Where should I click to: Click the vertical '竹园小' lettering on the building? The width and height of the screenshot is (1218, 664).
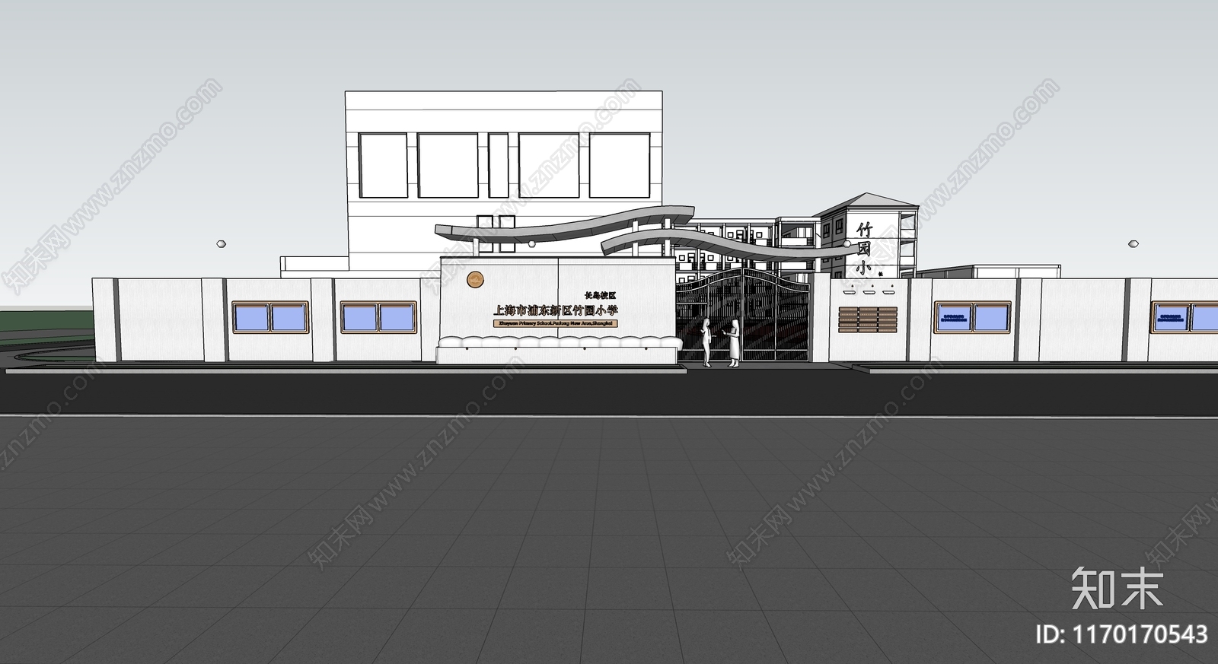pyautogui.click(x=863, y=248)
